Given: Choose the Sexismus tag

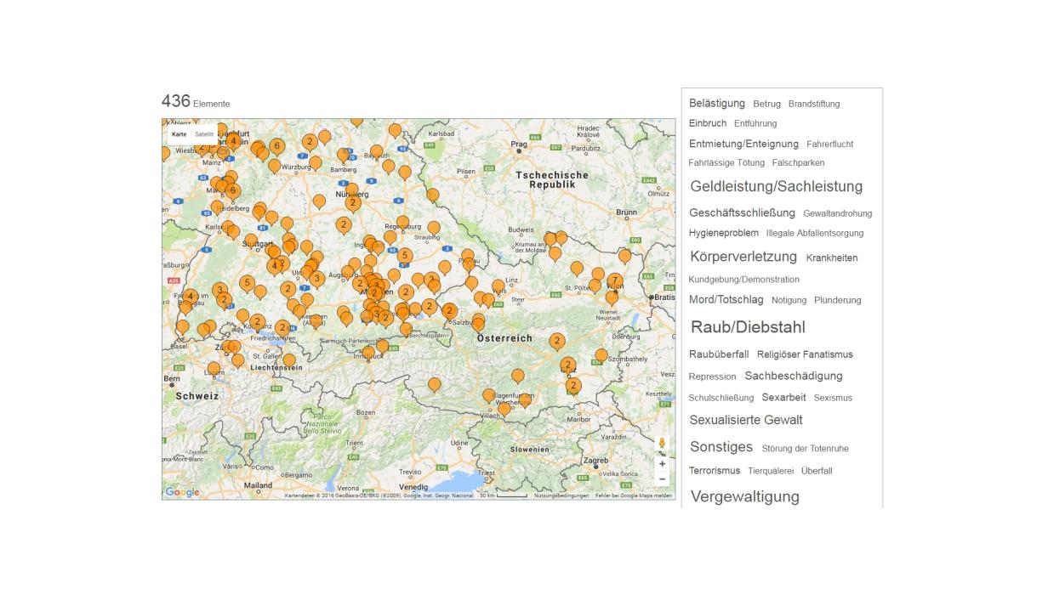Looking at the screenshot, I should tap(833, 398).
